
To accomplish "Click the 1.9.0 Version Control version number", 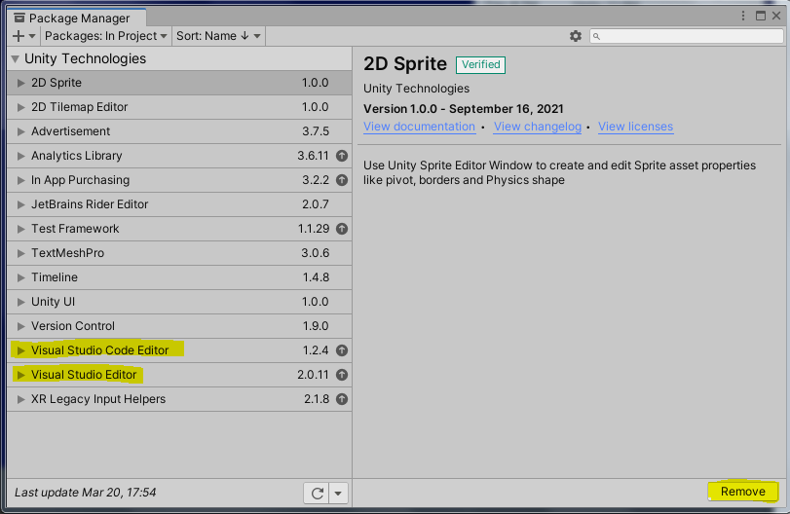I will coord(316,326).
